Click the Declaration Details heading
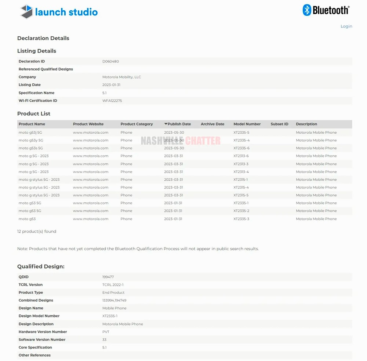Image resolution: width=367 pixels, height=361 pixels. point(43,38)
